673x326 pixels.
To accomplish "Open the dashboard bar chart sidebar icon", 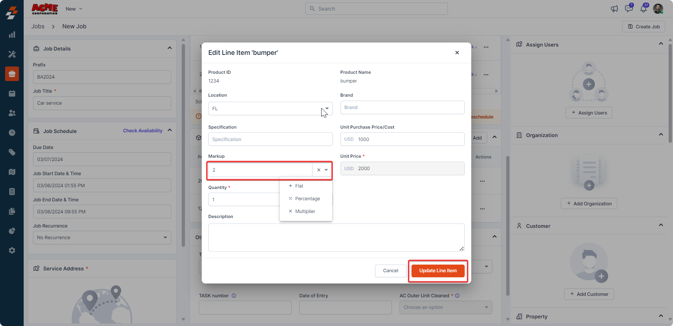I will 12,35.
